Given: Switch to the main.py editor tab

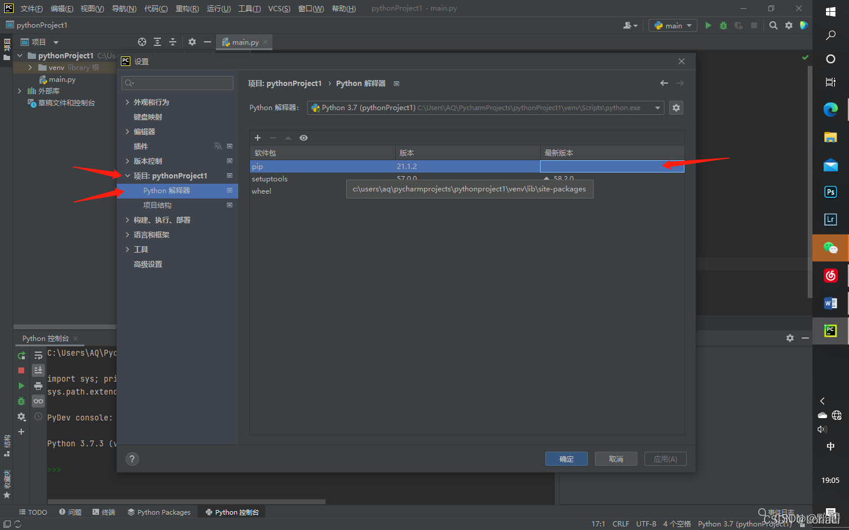Looking at the screenshot, I should pos(245,42).
